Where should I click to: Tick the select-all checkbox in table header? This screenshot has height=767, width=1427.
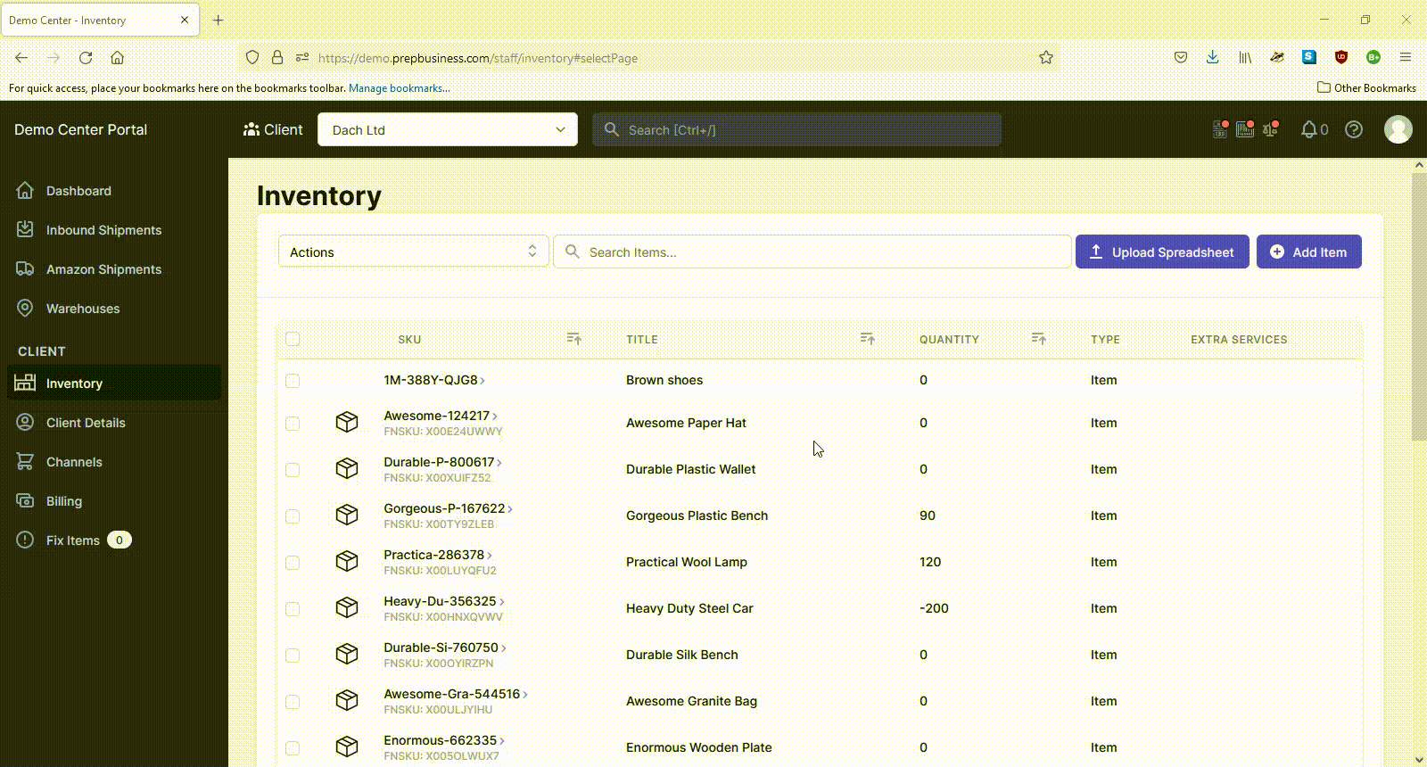(293, 339)
